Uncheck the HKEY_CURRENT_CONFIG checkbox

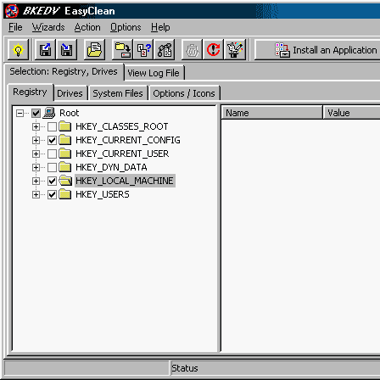pos(52,140)
